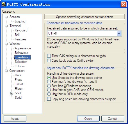Expand the SSH tree node
Screen dimensions: 128x124
tap(12, 93)
